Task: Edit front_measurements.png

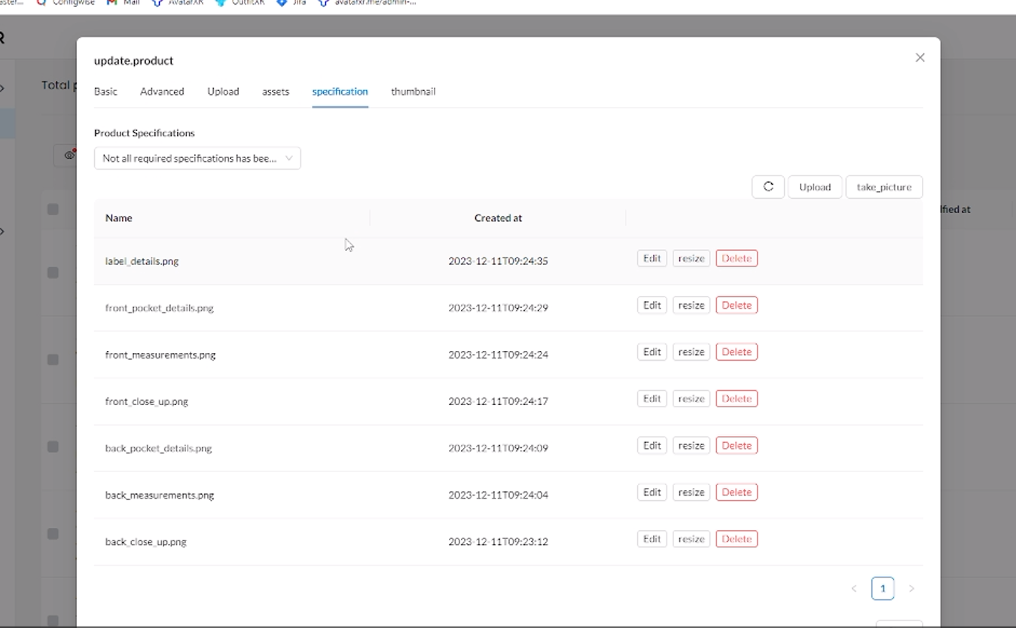Action: click(652, 352)
